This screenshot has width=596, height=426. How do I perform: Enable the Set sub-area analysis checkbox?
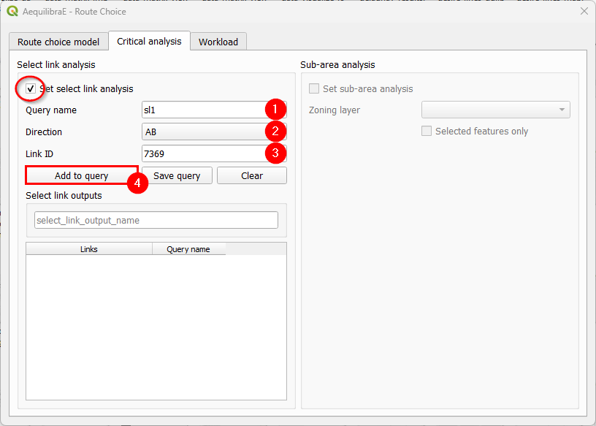[314, 88]
